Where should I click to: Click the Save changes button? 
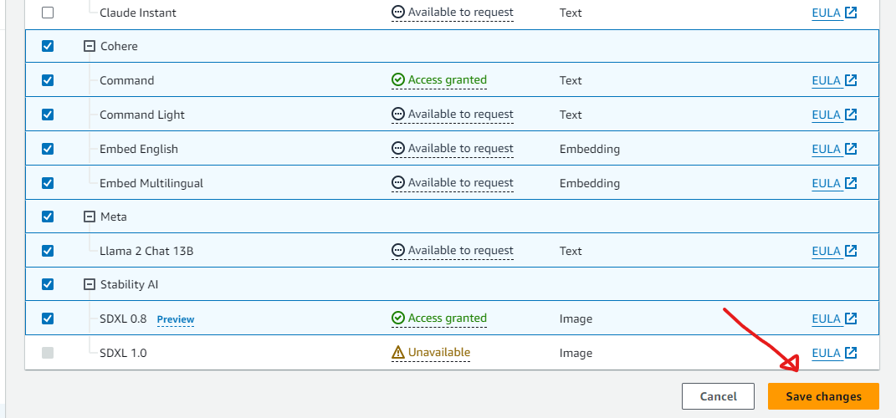pyautogui.click(x=823, y=396)
